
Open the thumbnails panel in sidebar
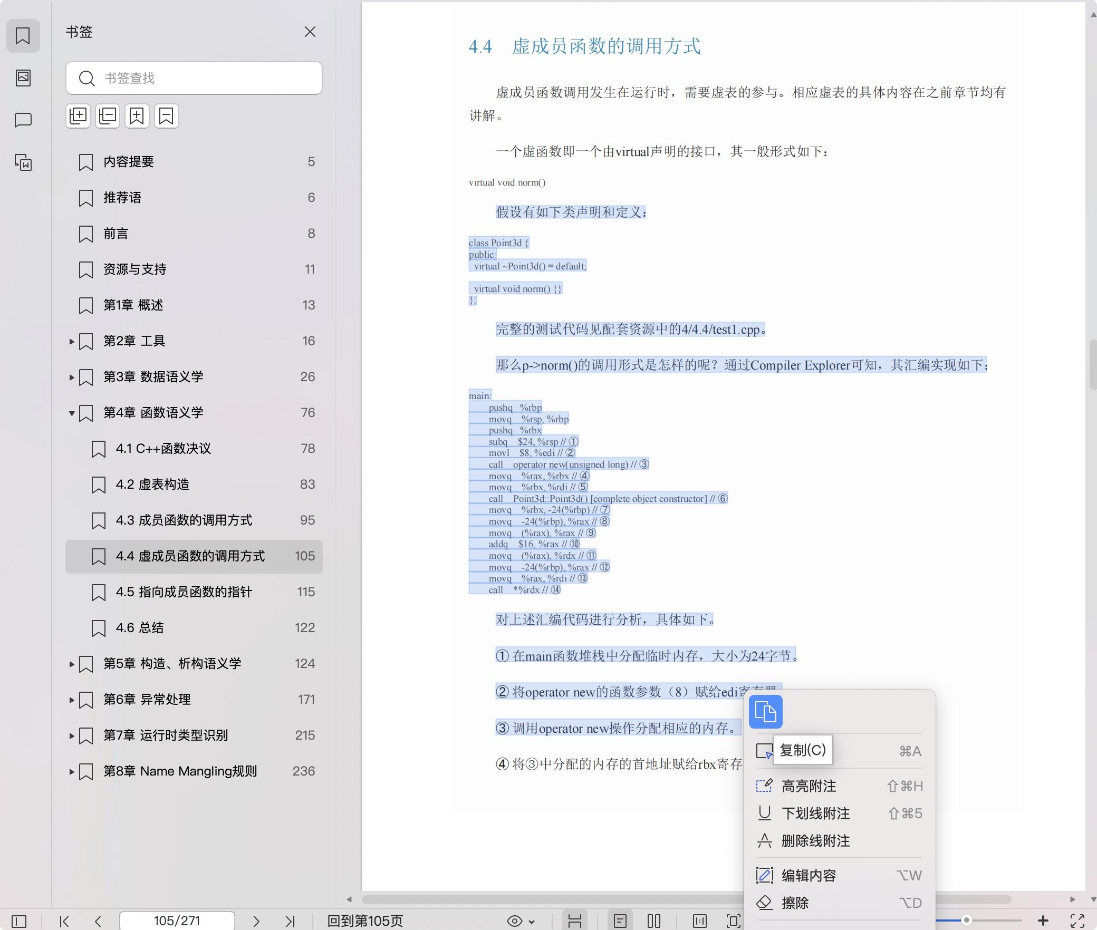23,78
